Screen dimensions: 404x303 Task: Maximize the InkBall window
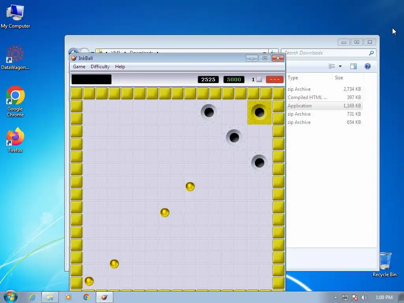click(x=265, y=58)
